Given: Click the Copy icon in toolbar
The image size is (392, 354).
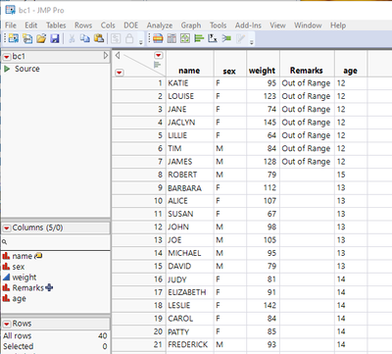Looking at the screenshot, I should pyautogui.click(x=85, y=38).
